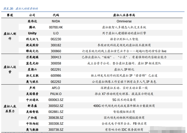Select stock code '300502.SZ'

(x=56, y=106)
